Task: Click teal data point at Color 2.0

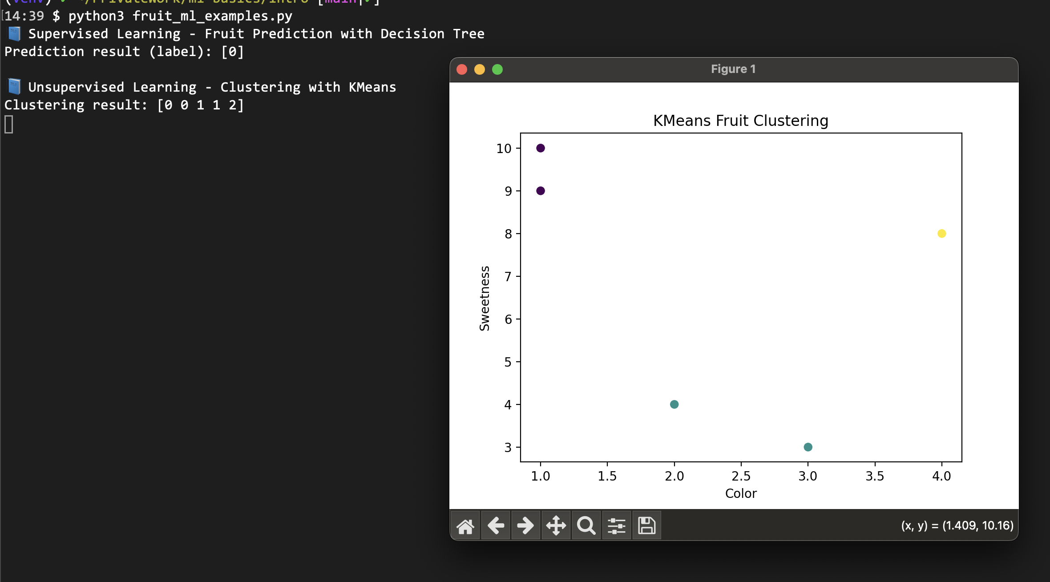Action: coord(674,404)
